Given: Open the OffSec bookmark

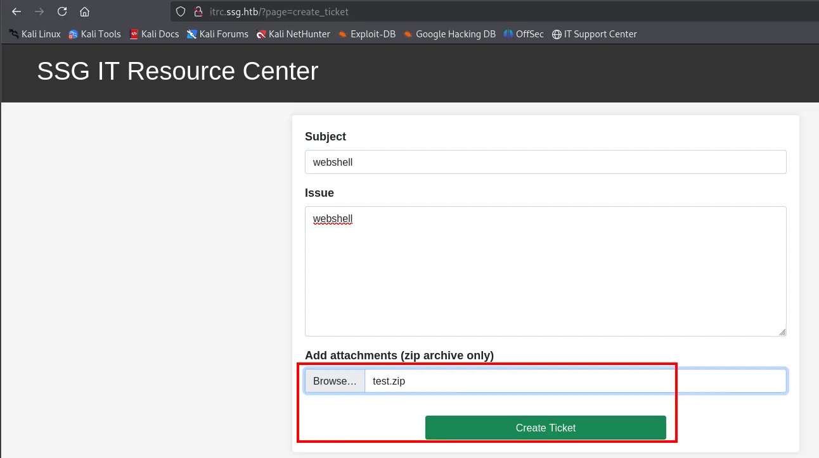Looking at the screenshot, I should (524, 34).
